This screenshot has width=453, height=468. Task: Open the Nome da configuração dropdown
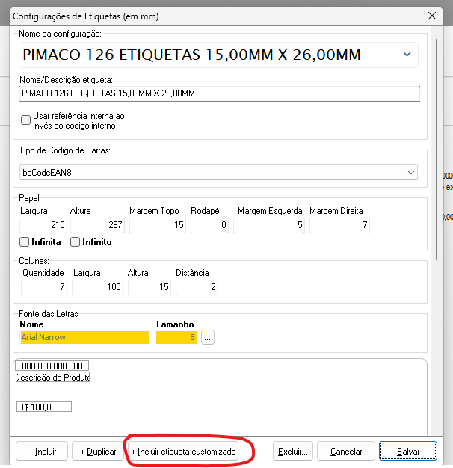[x=407, y=55]
